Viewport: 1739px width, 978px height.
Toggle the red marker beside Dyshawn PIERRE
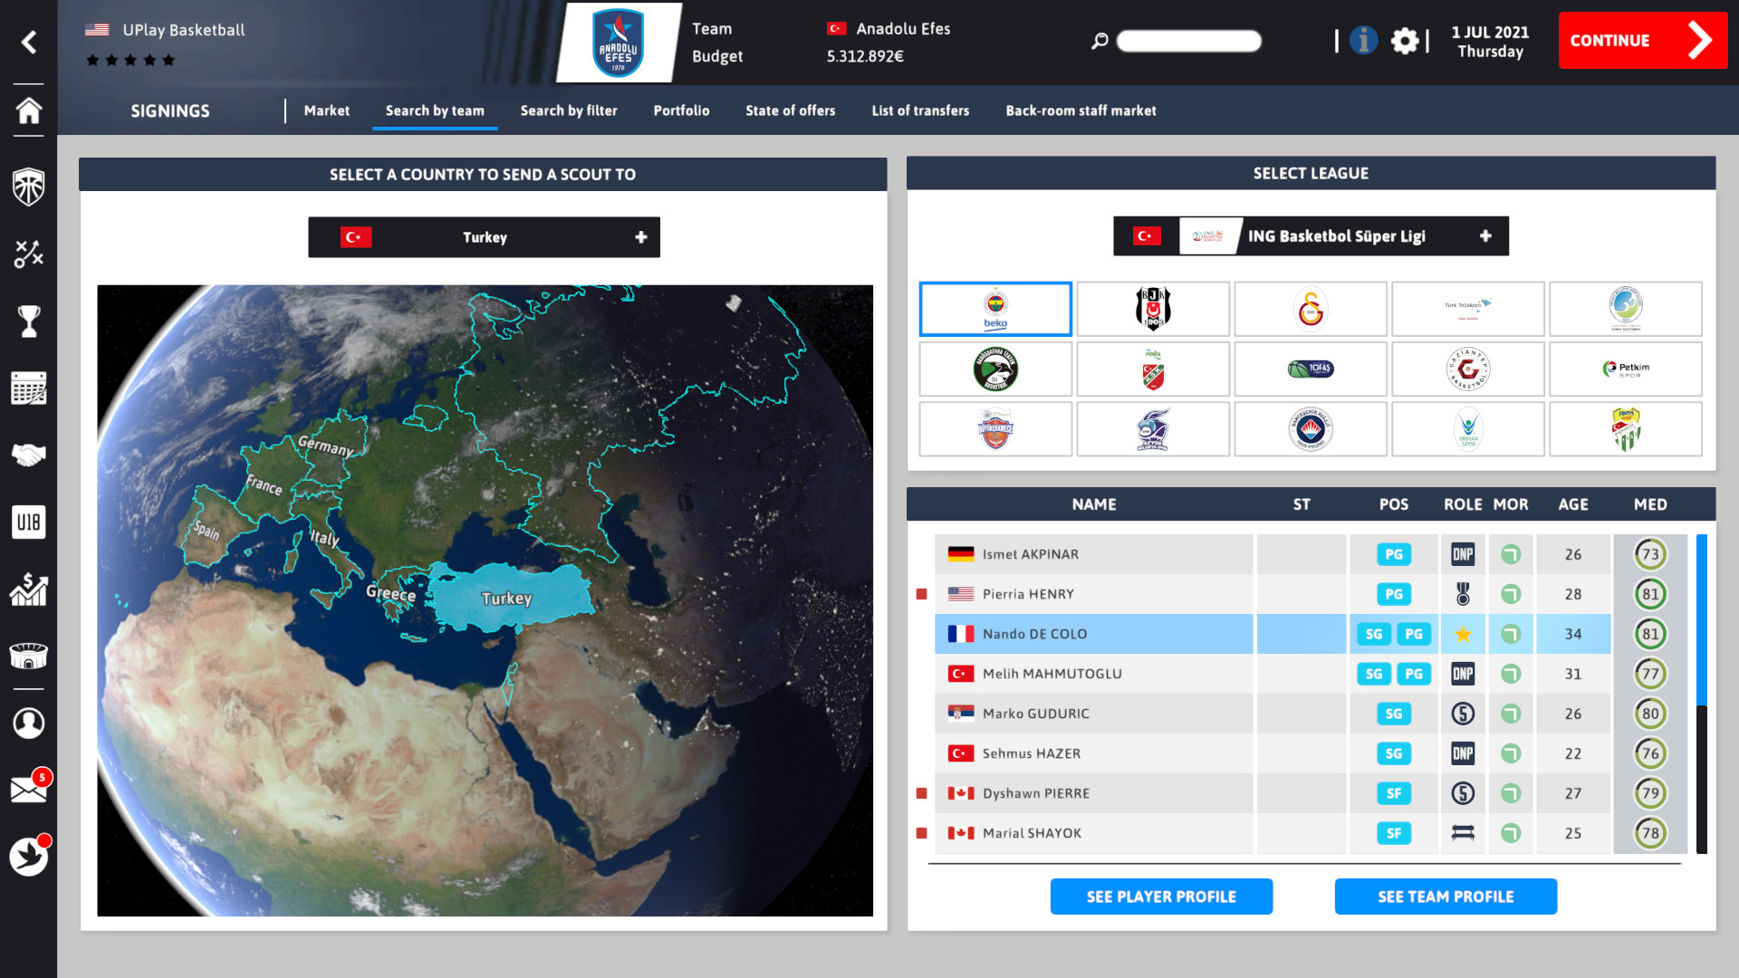coord(922,793)
